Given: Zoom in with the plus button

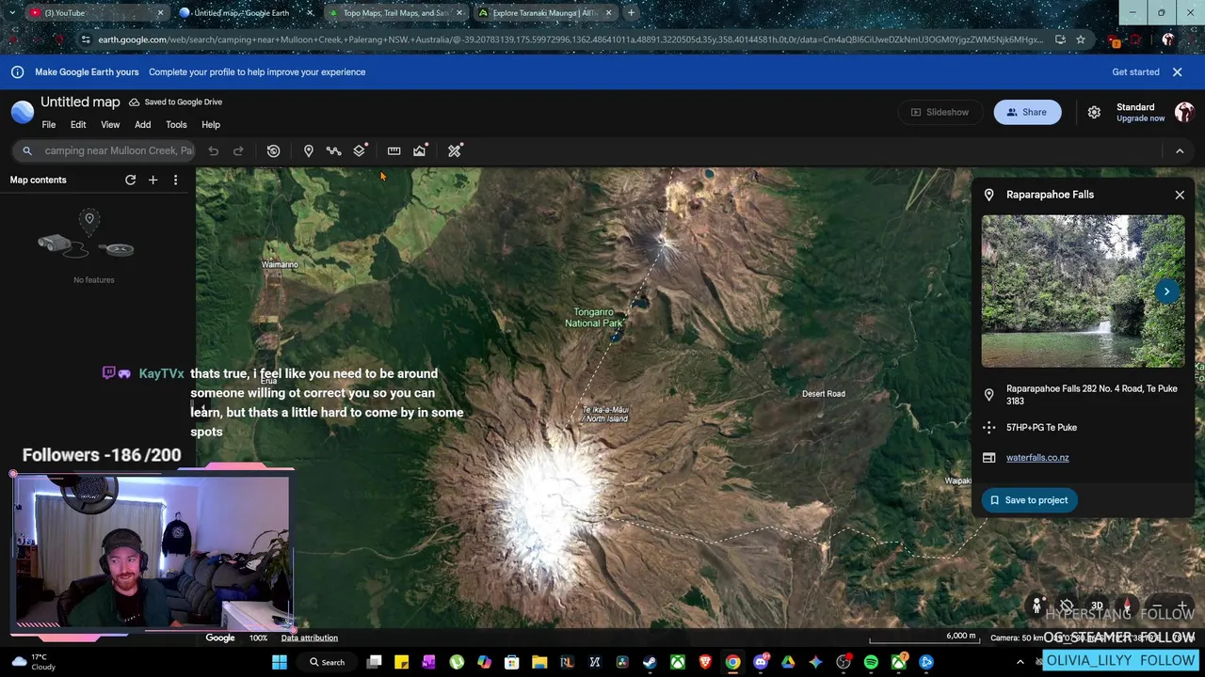Looking at the screenshot, I should [1182, 606].
